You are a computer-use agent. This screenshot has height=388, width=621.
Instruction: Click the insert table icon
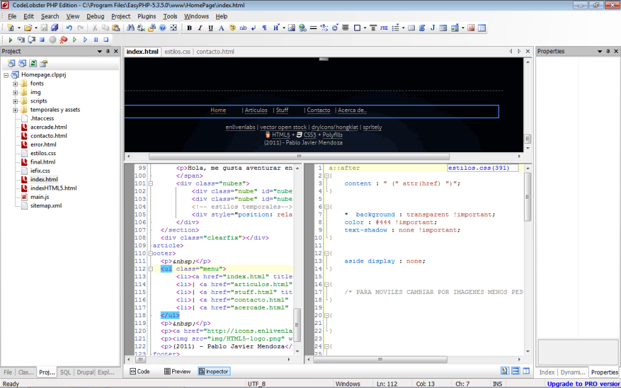point(413,27)
